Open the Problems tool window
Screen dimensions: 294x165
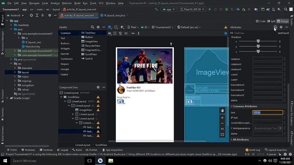(28, 150)
